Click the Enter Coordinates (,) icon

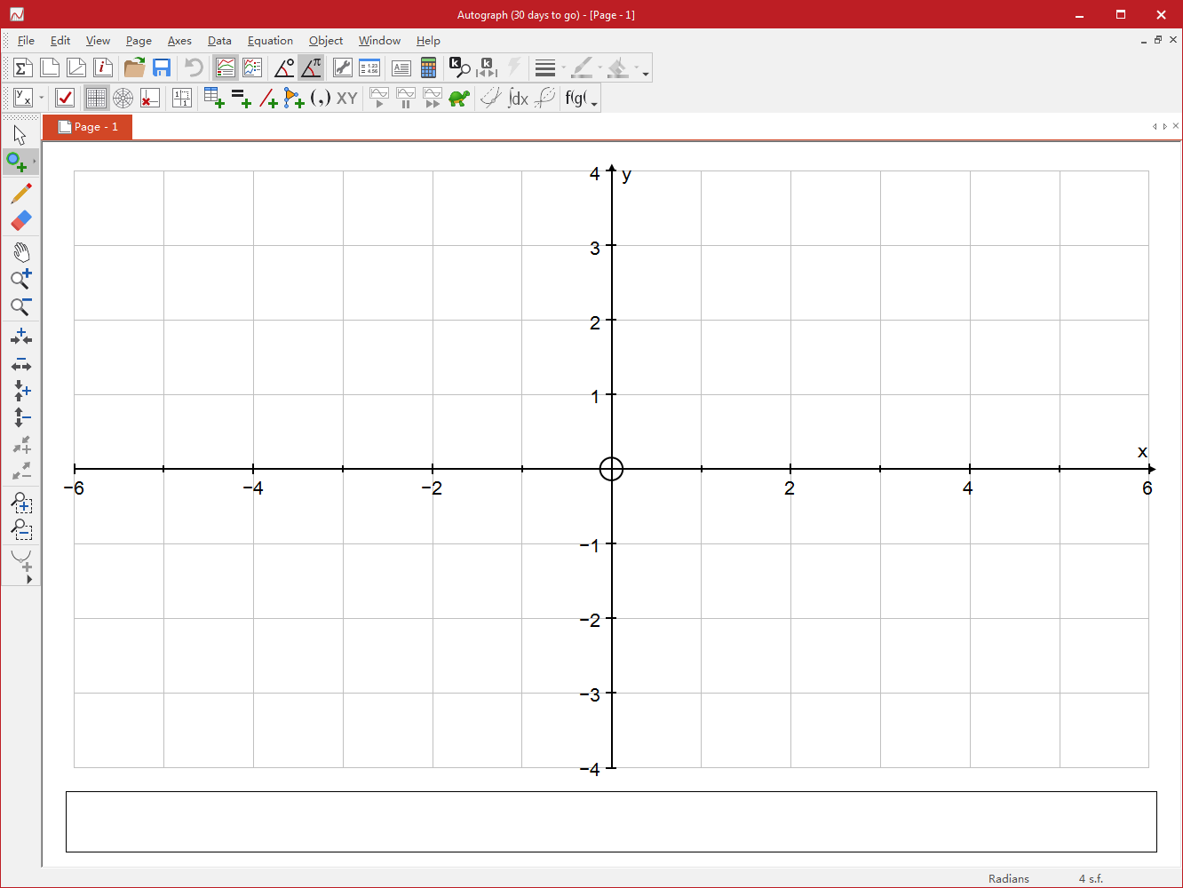point(321,98)
